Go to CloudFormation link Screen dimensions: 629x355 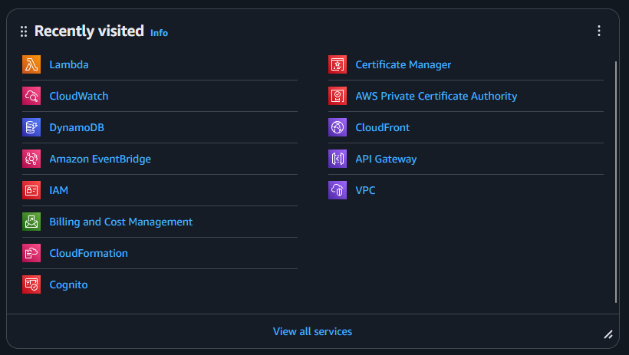pos(89,253)
